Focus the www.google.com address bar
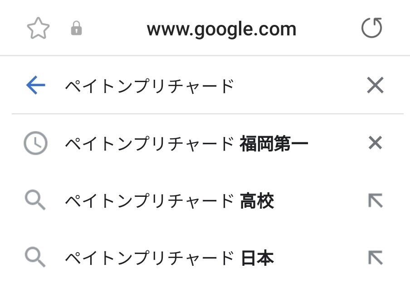Image resolution: width=410 pixels, height=288 pixels. [221, 29]
